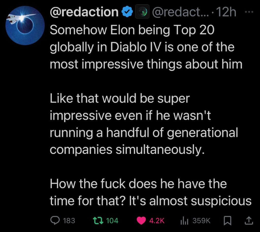Click the 4.2K likes count

pos(157,221)
